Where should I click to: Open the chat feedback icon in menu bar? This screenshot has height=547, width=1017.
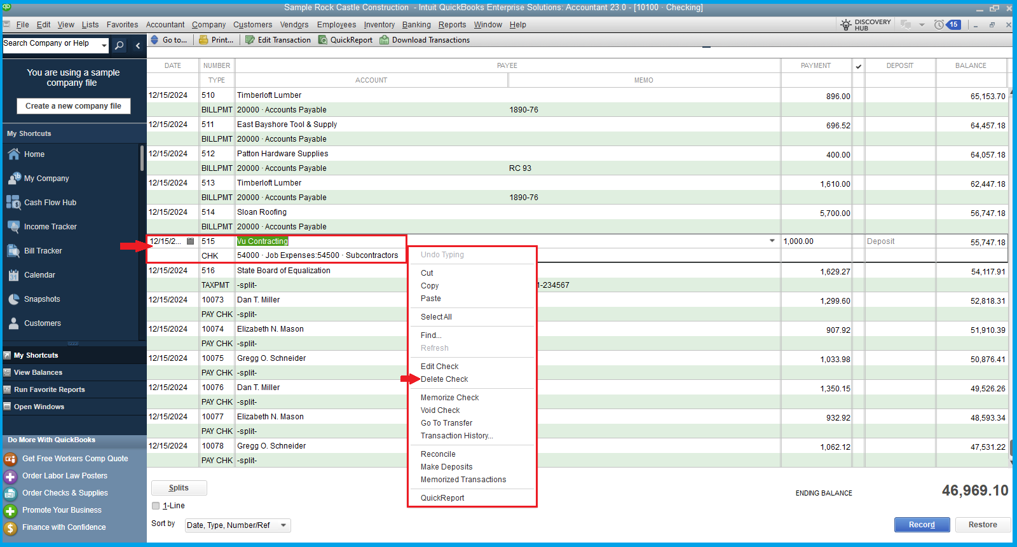(906, 25)
